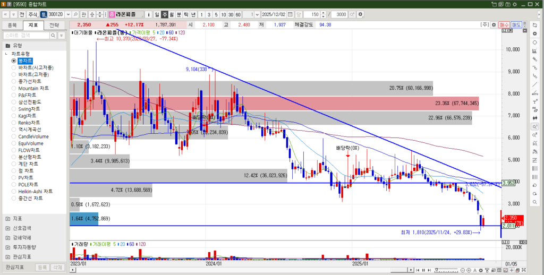Click the chart bottom horizontal scrollbar

coord(266,270)
